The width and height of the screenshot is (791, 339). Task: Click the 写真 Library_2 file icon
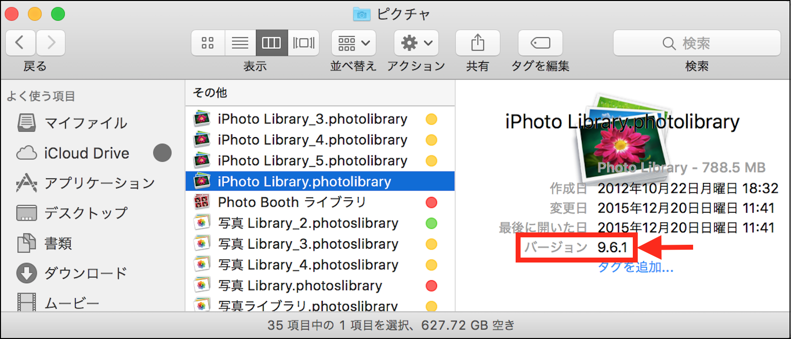click(x=202, y=223)
